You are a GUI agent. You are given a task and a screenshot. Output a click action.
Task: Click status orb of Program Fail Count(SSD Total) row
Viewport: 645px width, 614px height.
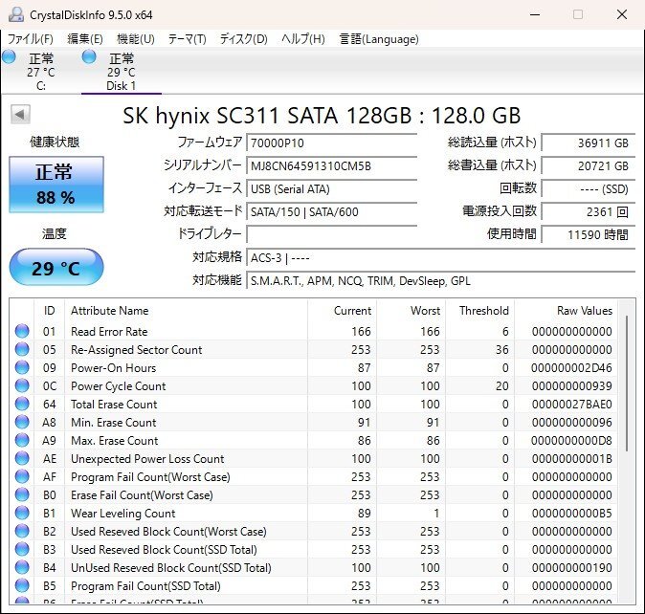point(22,585)
